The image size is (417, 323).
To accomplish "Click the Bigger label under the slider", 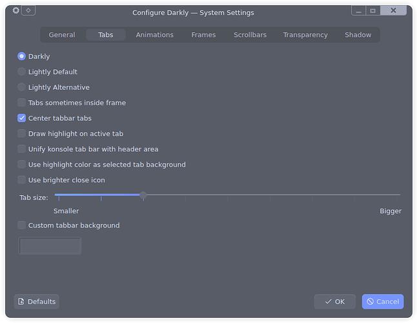I will 391,211.
